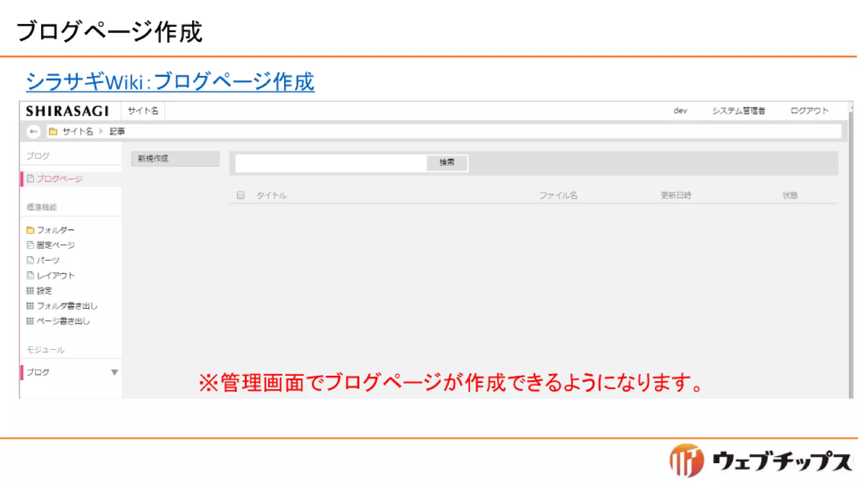The height and width of the screenshot is (482, 858).
Task: Click the システム管理者 user link
Action: [x=739, y=111]
